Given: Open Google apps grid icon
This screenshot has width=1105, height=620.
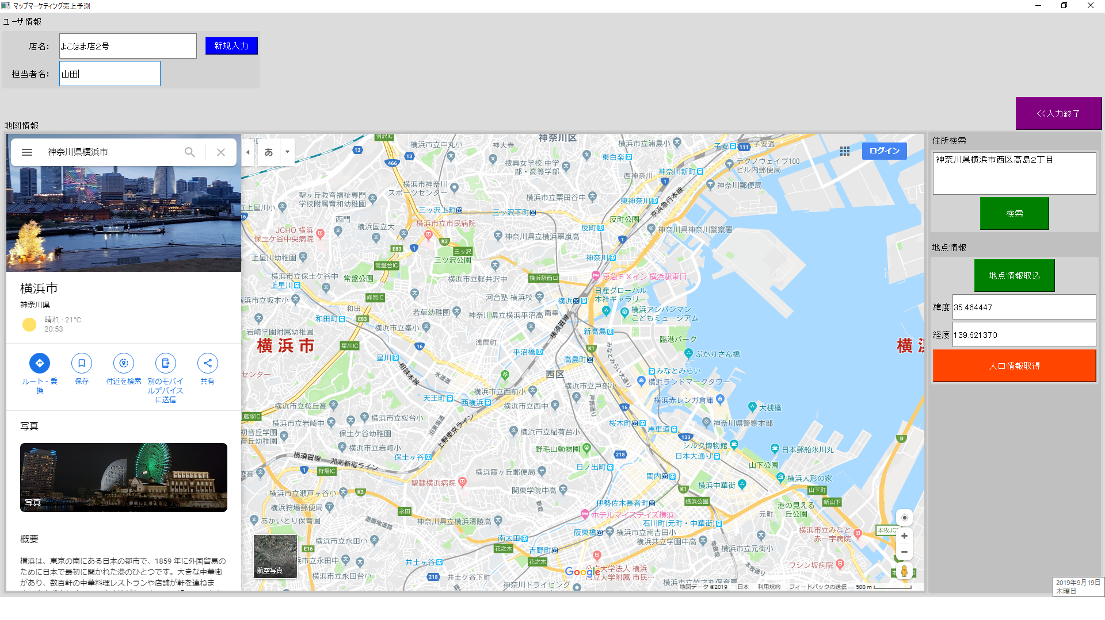Looking at the screenshot, I should pos(845,151).
